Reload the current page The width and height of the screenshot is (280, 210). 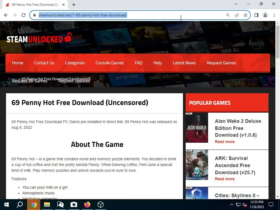[24, 15]
